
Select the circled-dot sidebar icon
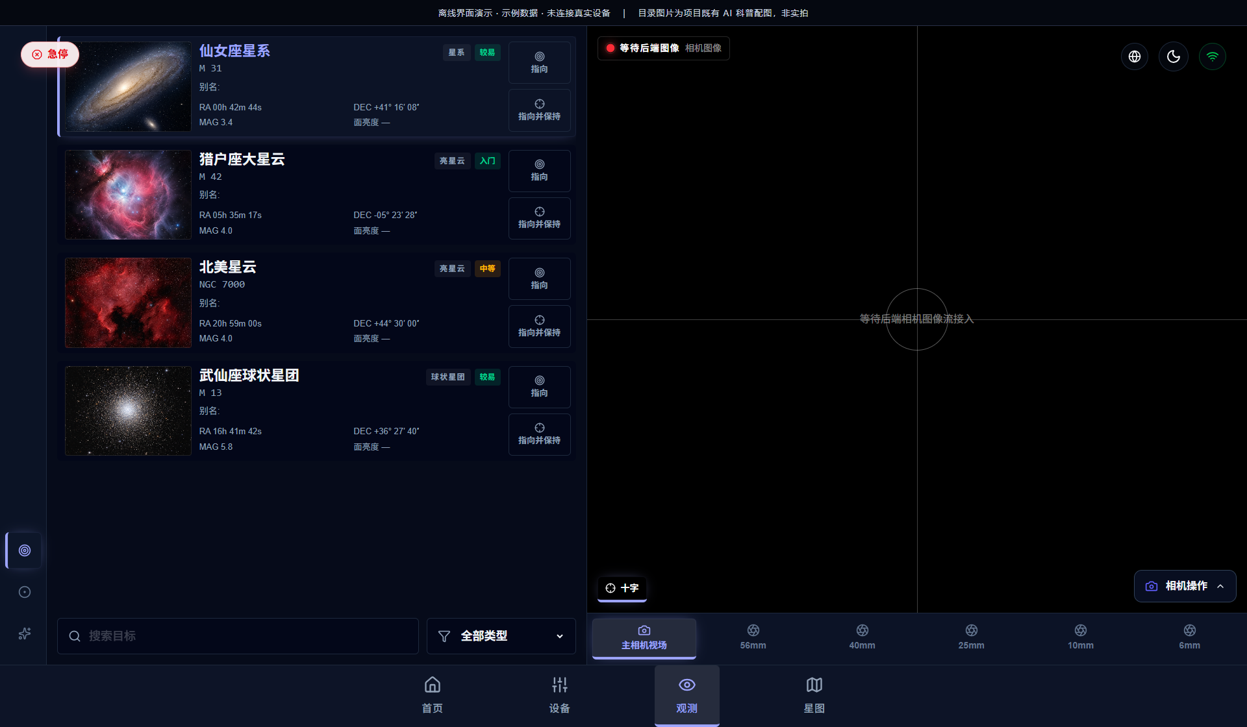tap(25, 592)
